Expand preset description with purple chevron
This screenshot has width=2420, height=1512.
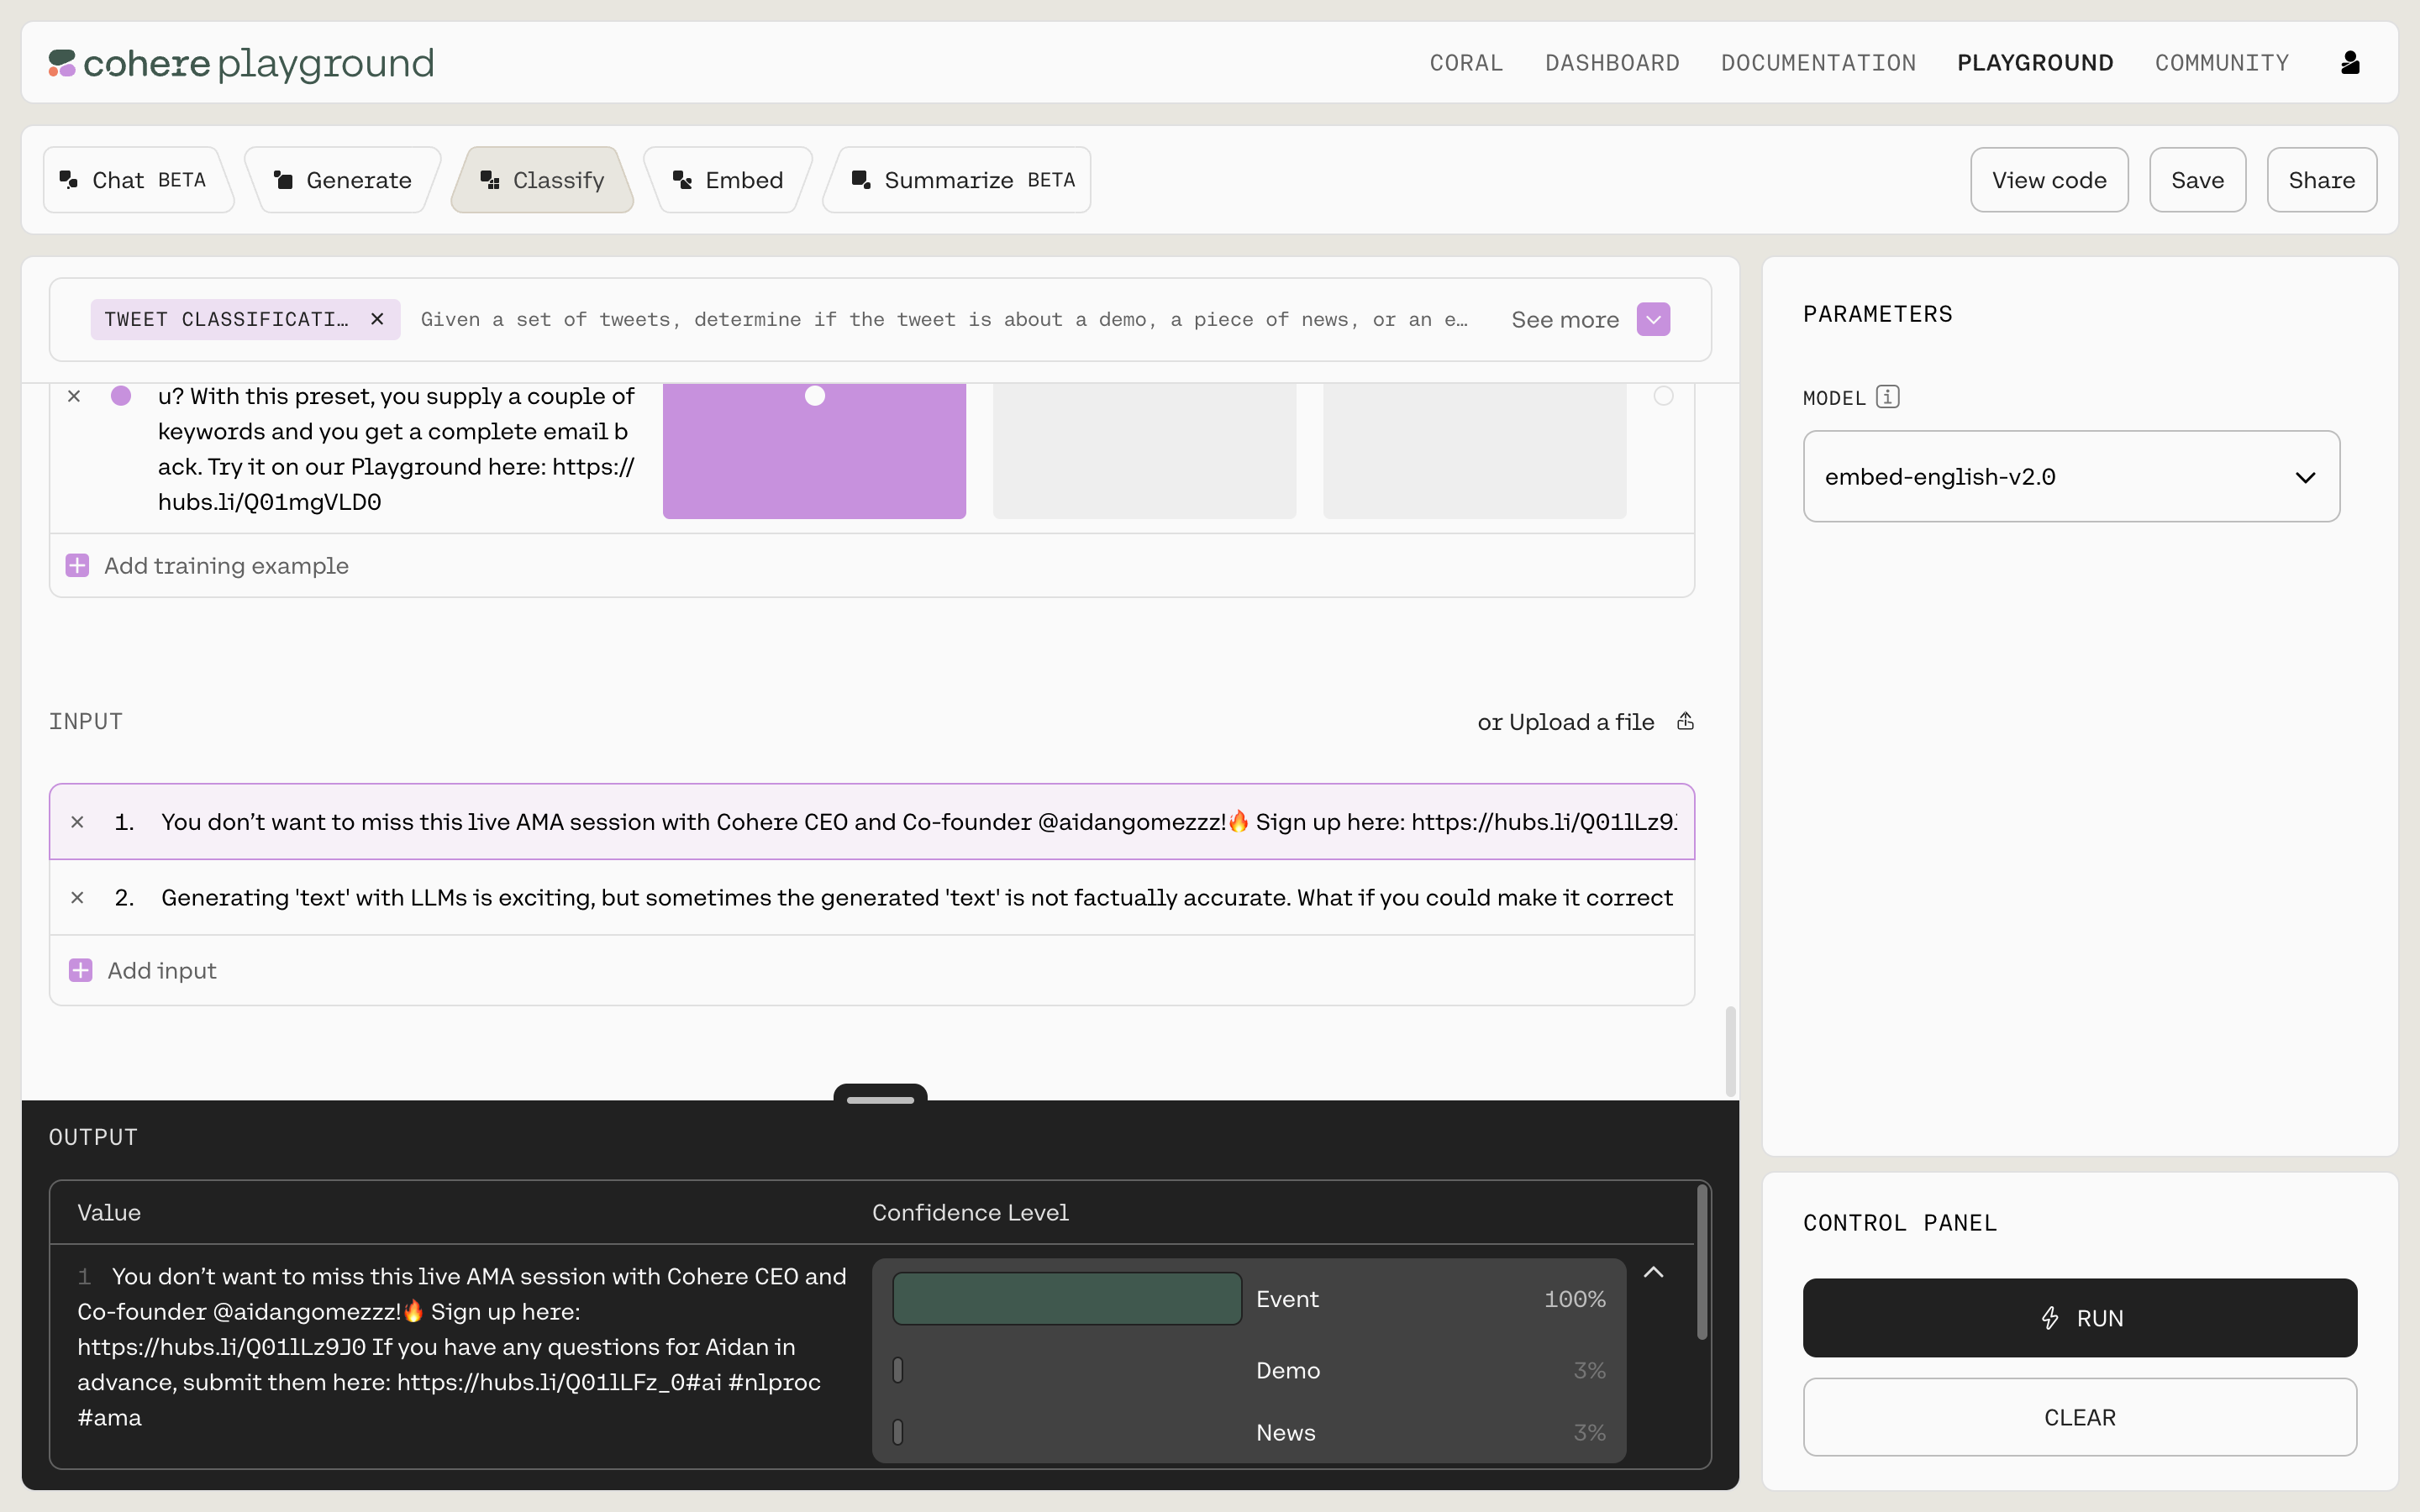(x=1653, y=320)
